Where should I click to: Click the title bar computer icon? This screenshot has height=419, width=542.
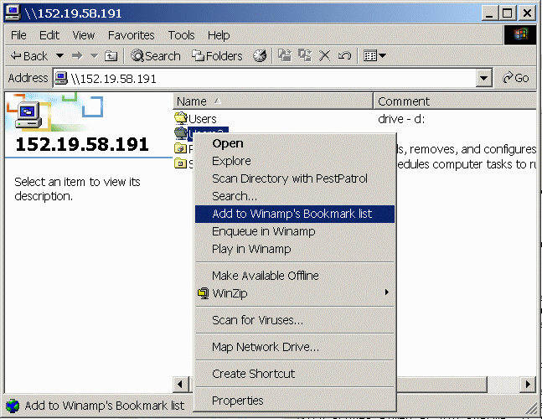click(13, 13)
